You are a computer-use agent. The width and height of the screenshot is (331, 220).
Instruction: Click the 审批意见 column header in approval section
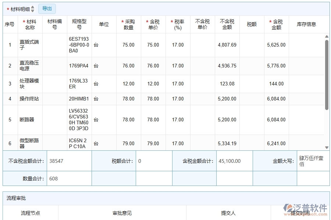point(121,213)
